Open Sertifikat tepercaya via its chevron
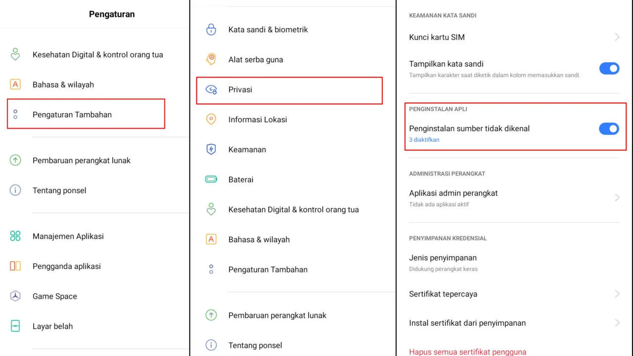This screenshot has width=633, height=356. tap(617, 294)
